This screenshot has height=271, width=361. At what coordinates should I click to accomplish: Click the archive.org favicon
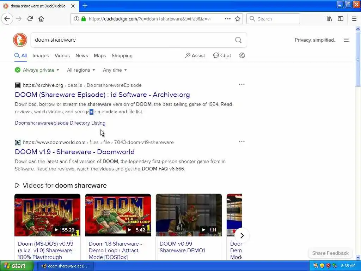pyautogui.click(x=18, y=85)
